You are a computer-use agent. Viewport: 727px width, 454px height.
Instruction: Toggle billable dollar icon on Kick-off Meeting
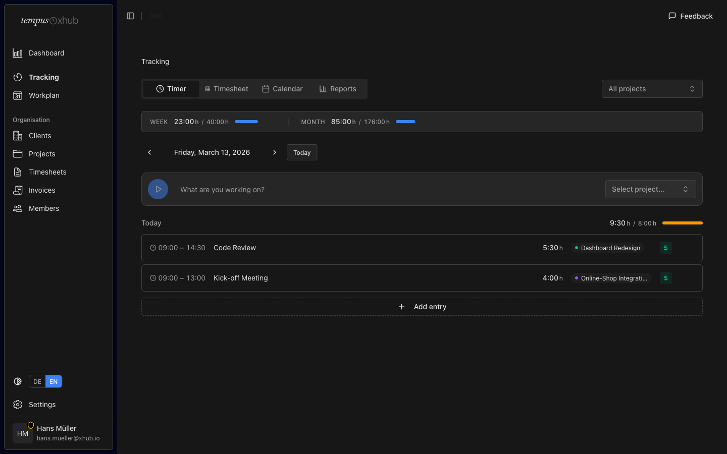(x=665, y=278)
